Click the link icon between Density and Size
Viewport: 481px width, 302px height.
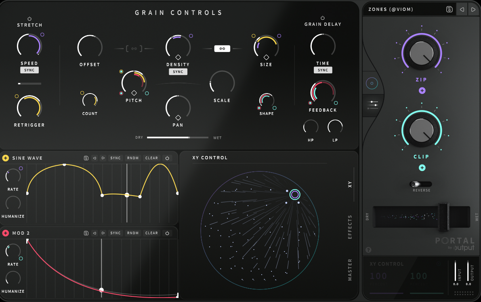click(x=222, y=49)
